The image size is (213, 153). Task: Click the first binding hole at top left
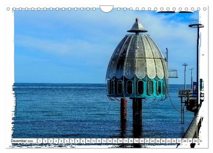(8, 9)
